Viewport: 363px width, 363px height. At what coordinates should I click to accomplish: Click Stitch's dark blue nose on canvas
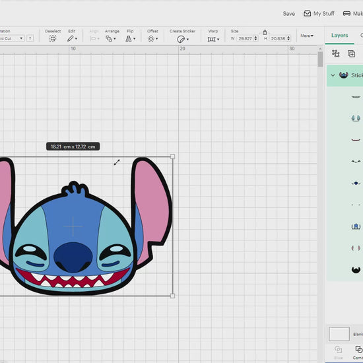pos(73,257)
